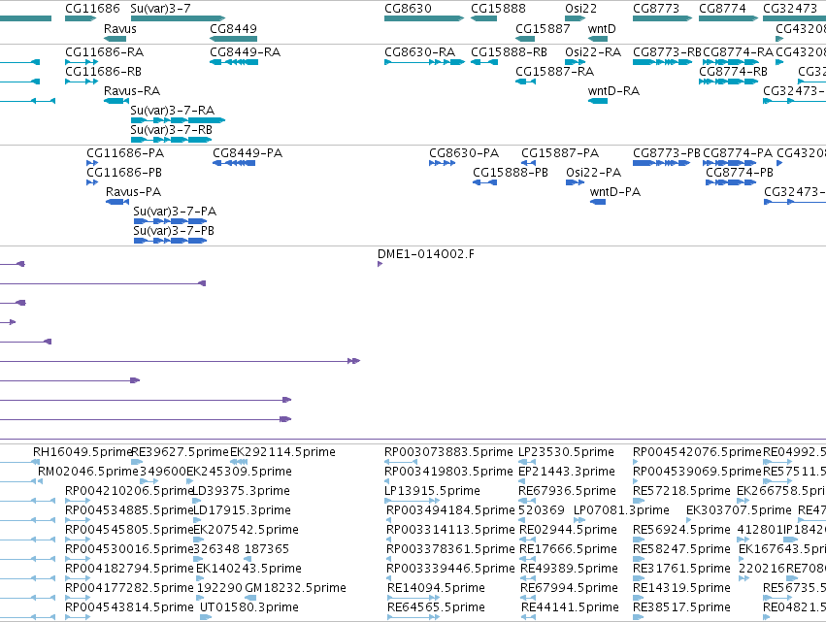Select the Su(var)3-7-PB protein feature
Screen dimensions: 826x622
click(170, 241)
